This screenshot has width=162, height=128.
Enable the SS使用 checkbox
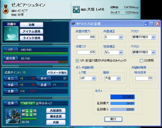tap(141, 61)
